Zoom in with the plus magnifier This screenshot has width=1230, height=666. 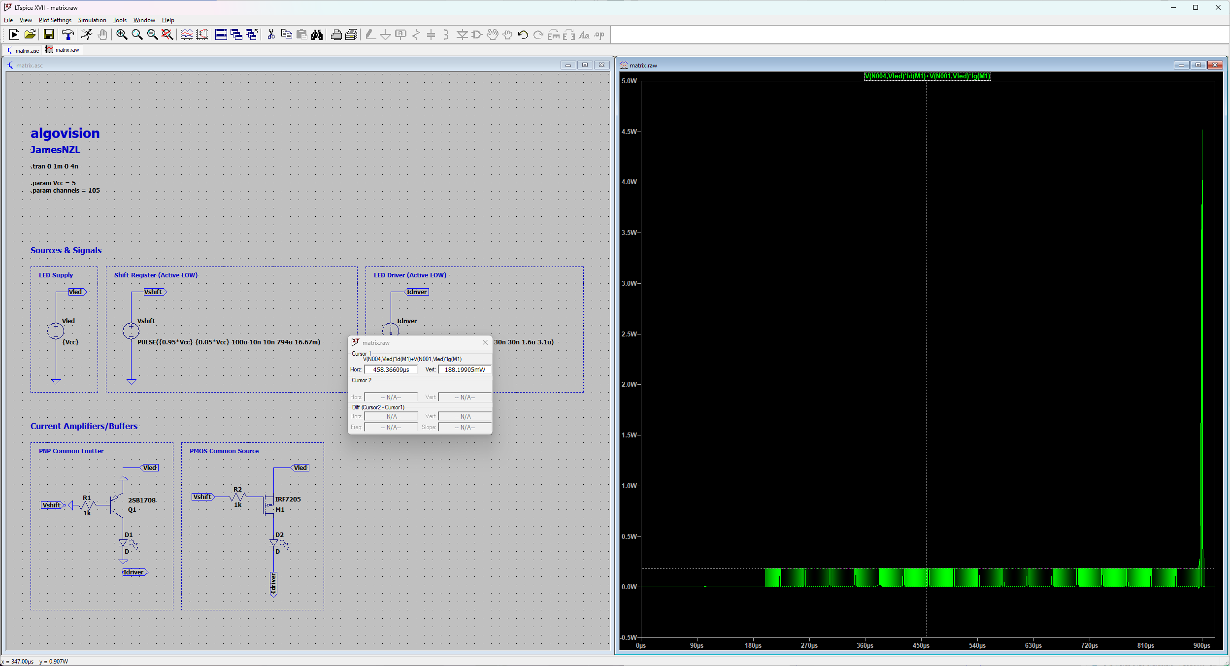pos(122,34)
